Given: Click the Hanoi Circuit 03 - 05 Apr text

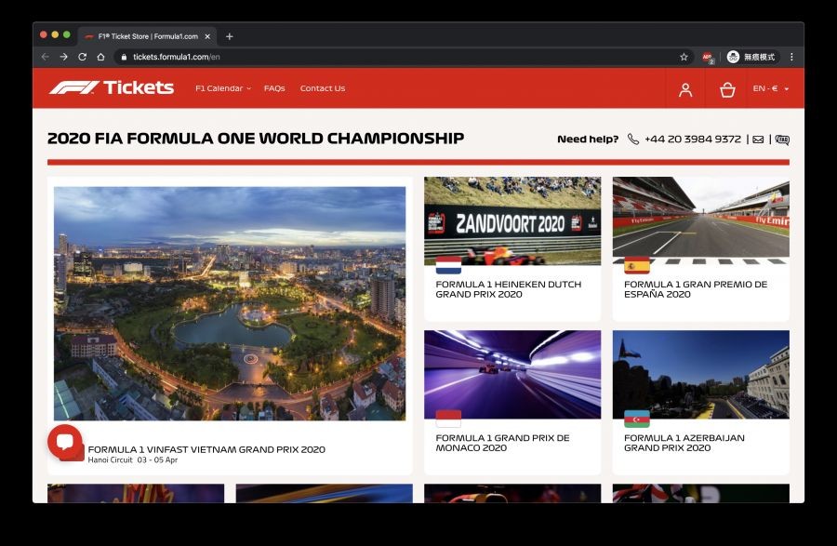Looking at the screenshot, I should point(133,459).
